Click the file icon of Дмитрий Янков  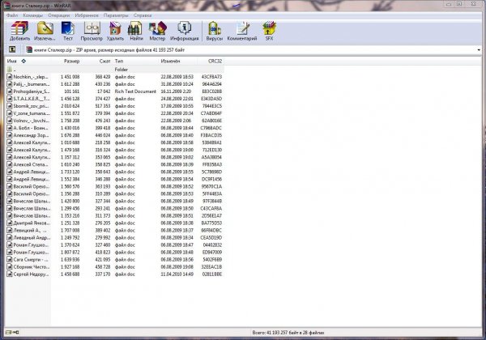(x=10, y=223)
